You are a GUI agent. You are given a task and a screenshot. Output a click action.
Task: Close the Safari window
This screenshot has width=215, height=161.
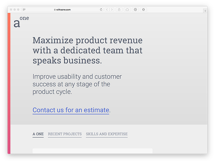coord(11,10)
